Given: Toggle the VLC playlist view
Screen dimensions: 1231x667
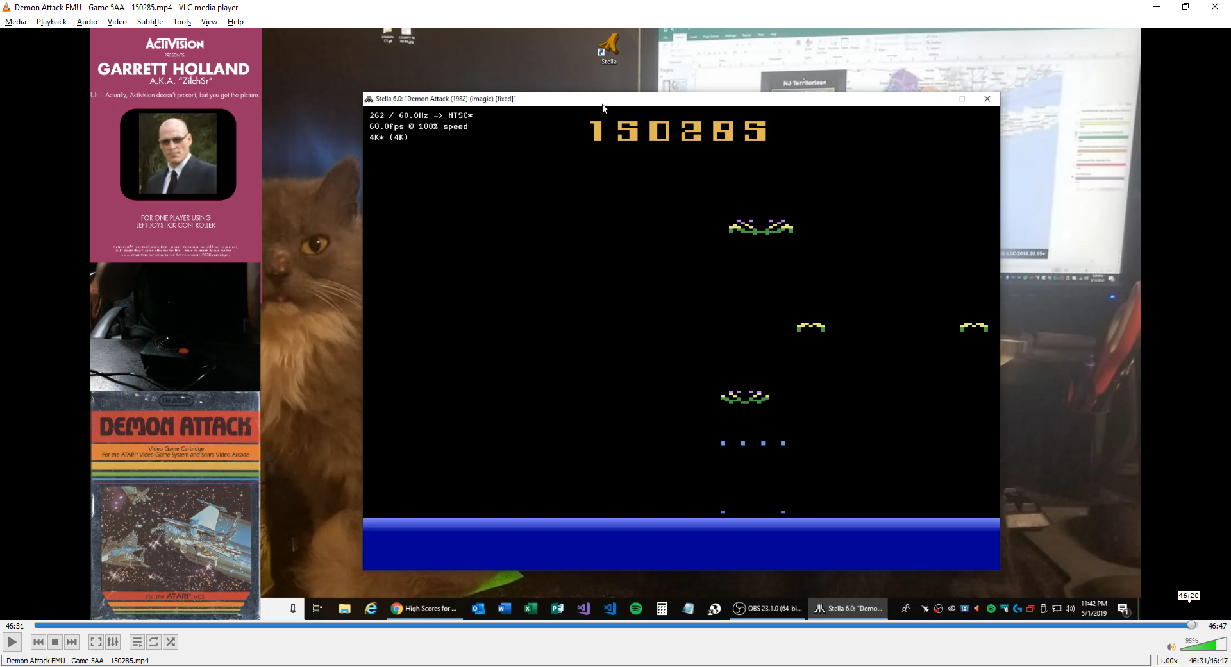Looking at the screenshot, I should (x=137, y=642).
